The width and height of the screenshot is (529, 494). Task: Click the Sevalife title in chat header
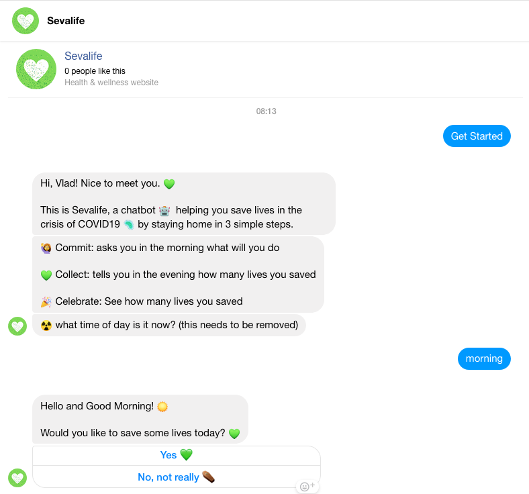[x=66, y=21]
